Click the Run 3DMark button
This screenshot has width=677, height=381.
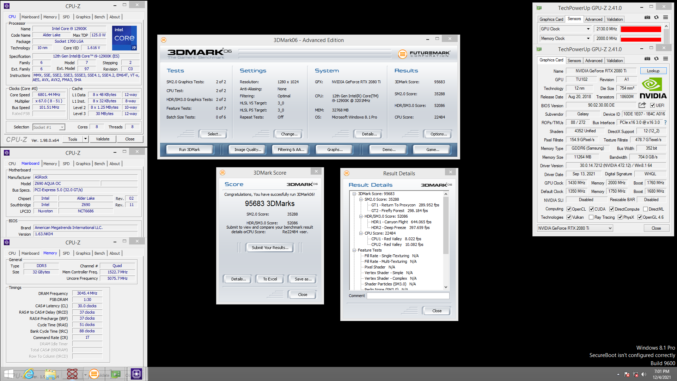(189, 150)
